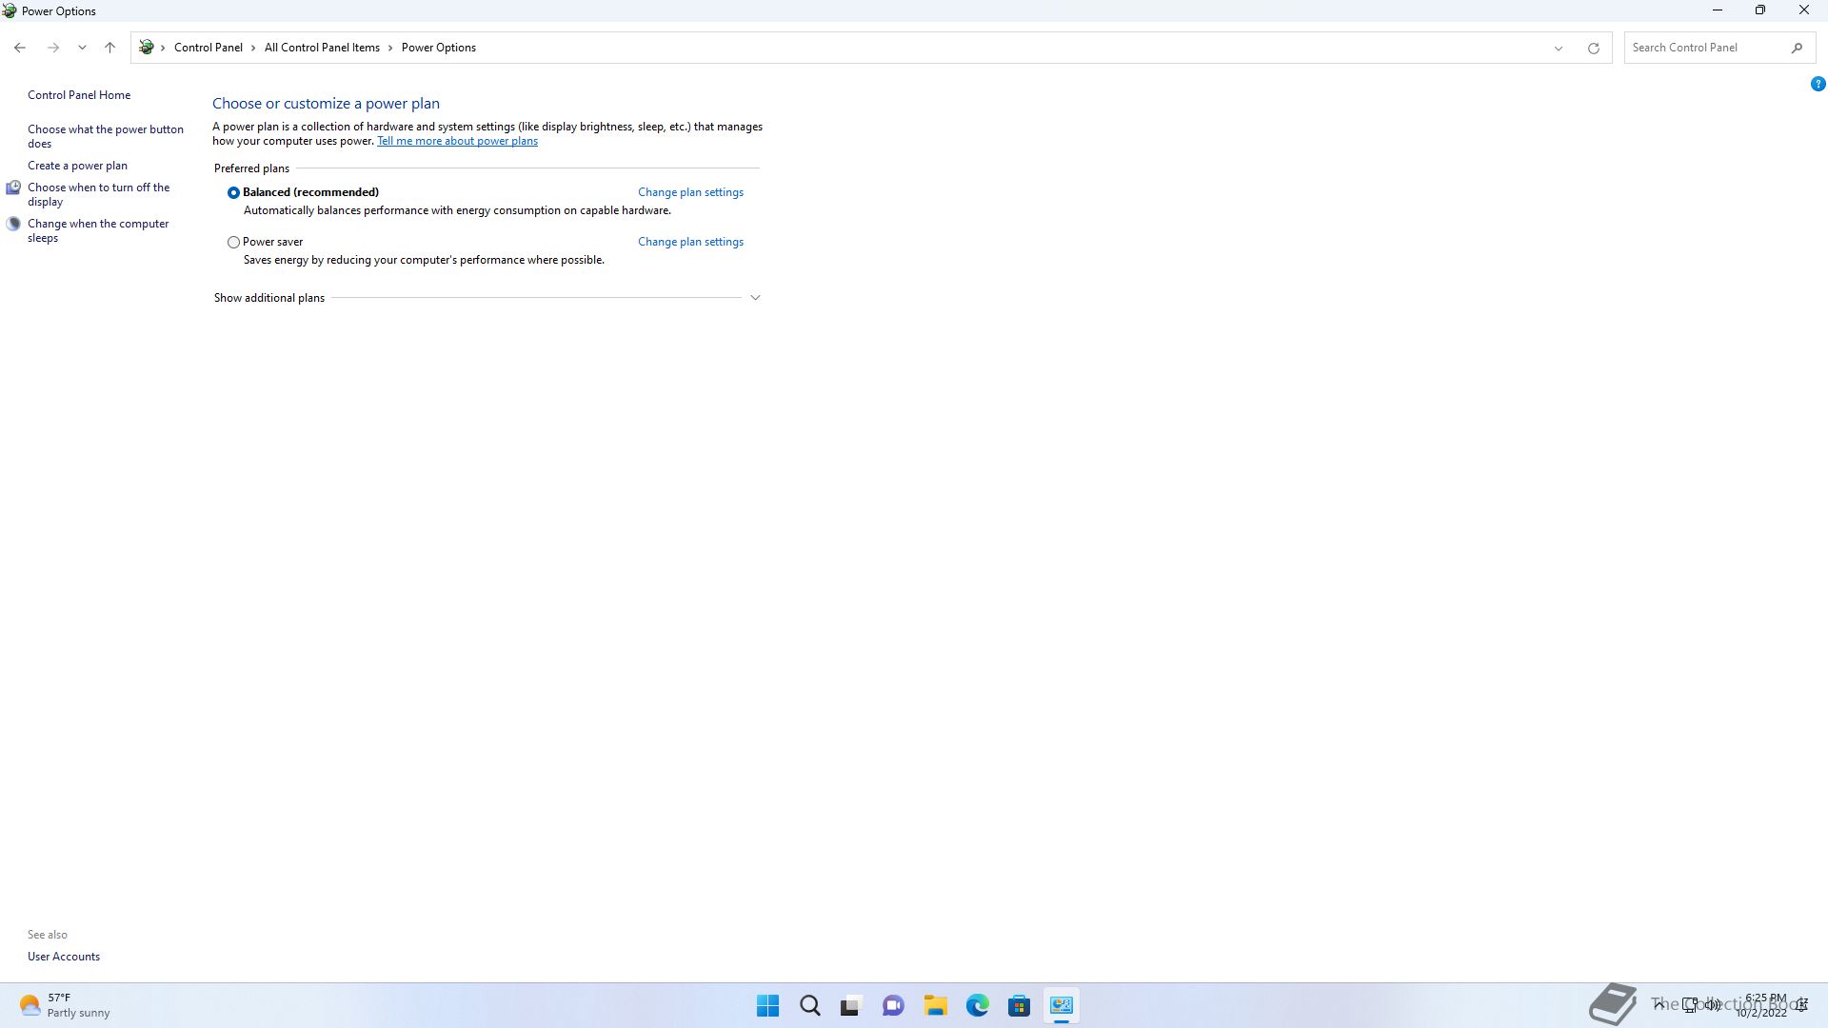Viewport: 1828px width, 1028px height.
Task: Open Microsoft Store from the taskbar
Action: 1019,1005
